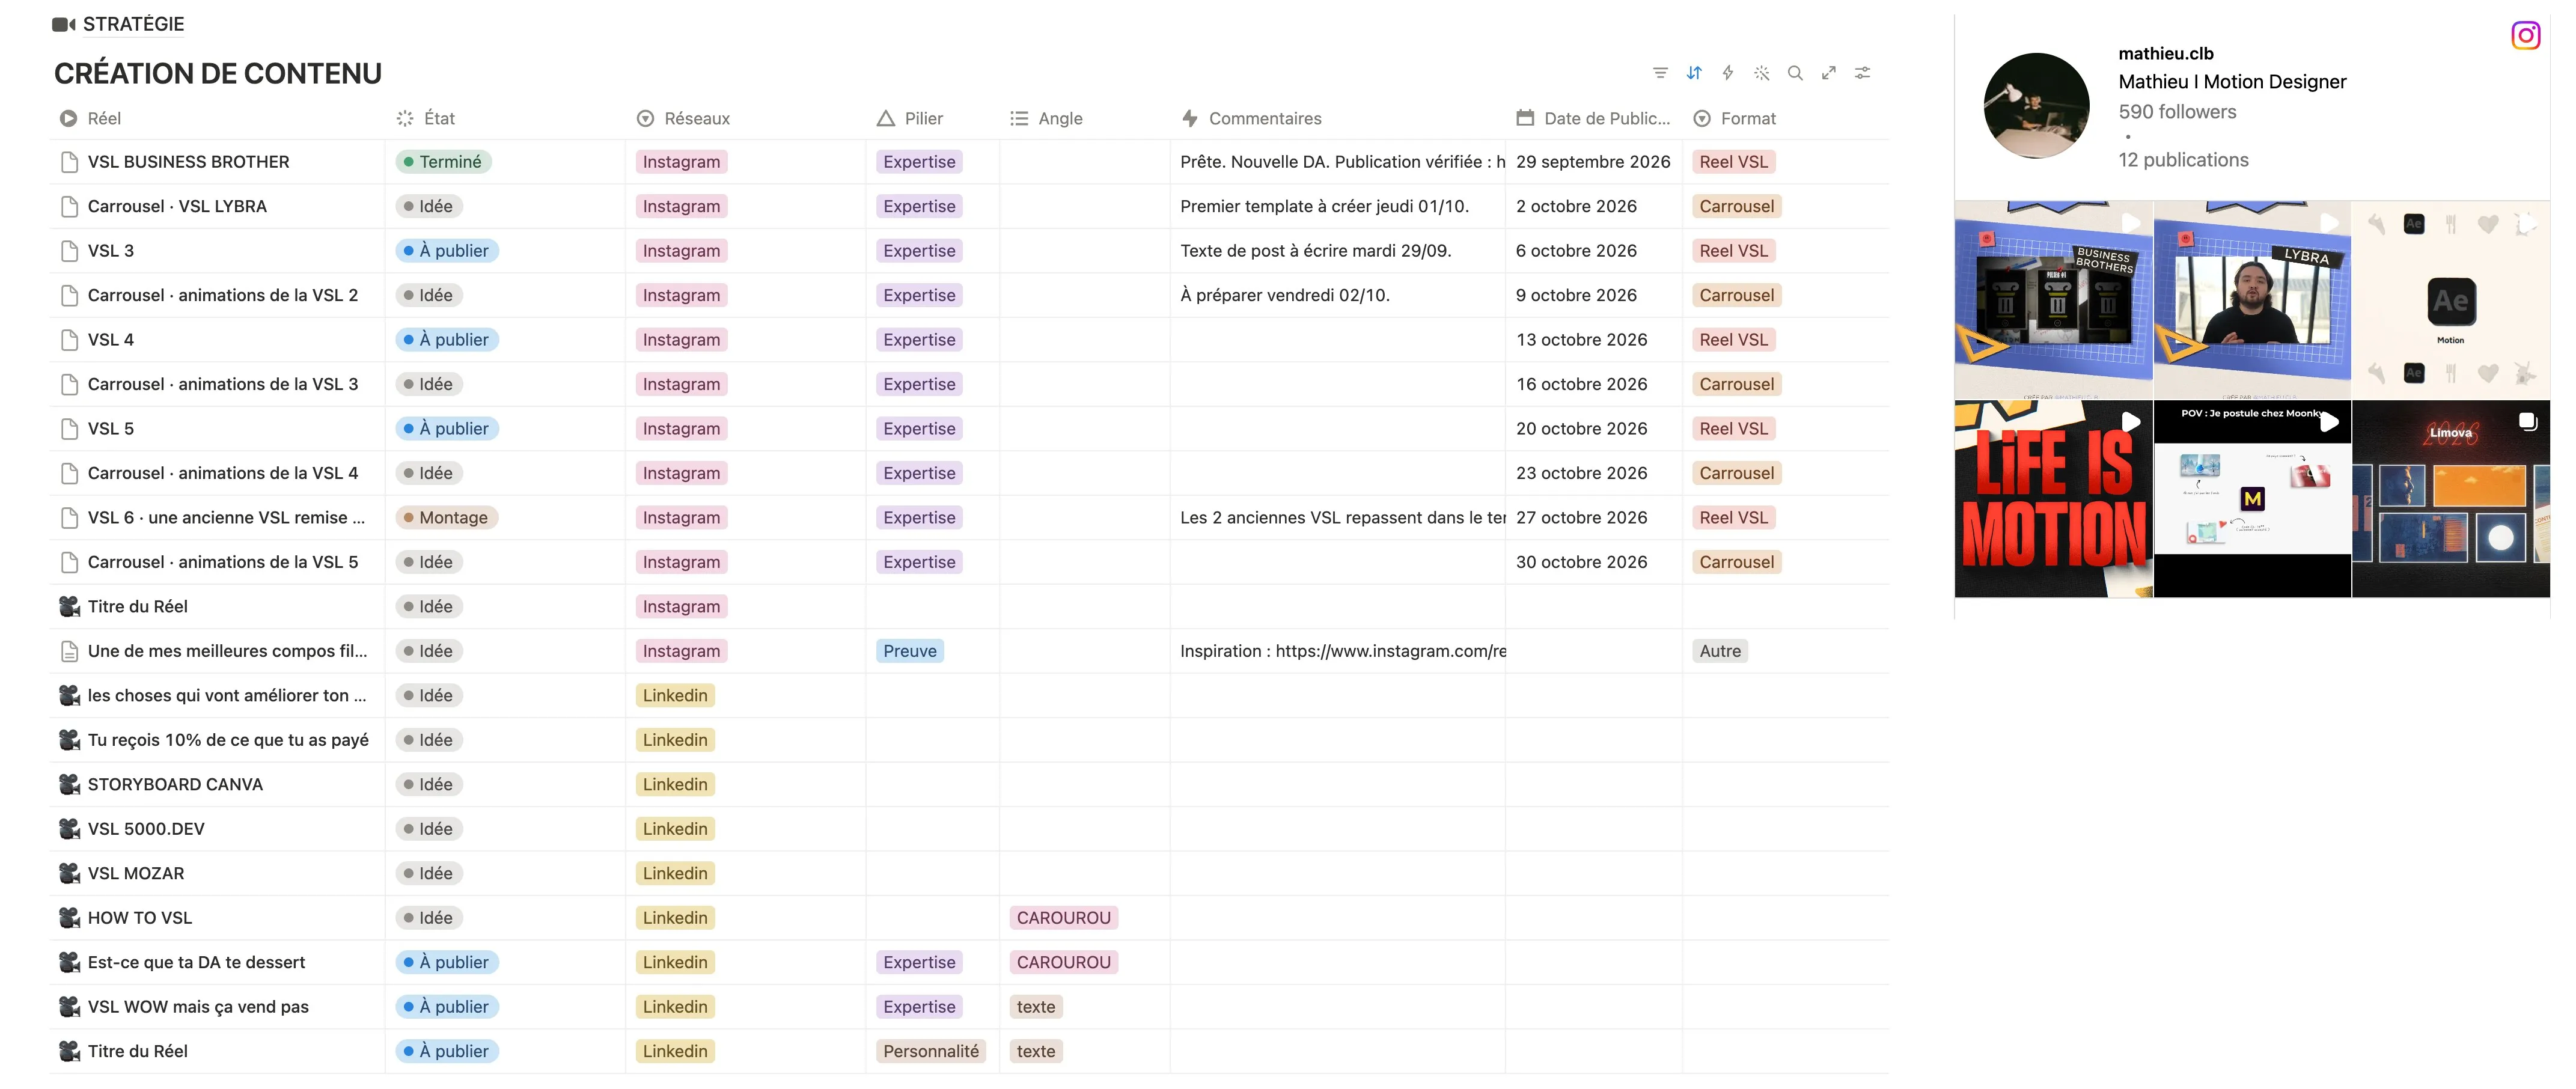Open the Commentaires column header

1252,118
